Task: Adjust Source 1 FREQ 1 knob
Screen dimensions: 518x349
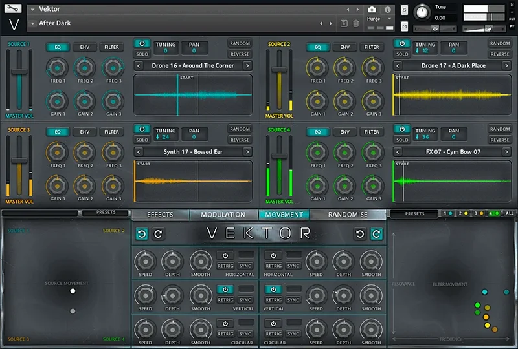Action: (58, 68)
